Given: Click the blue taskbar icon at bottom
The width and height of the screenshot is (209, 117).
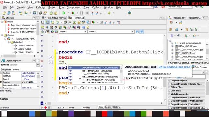Looking at the screenshot, I should 32,114.
